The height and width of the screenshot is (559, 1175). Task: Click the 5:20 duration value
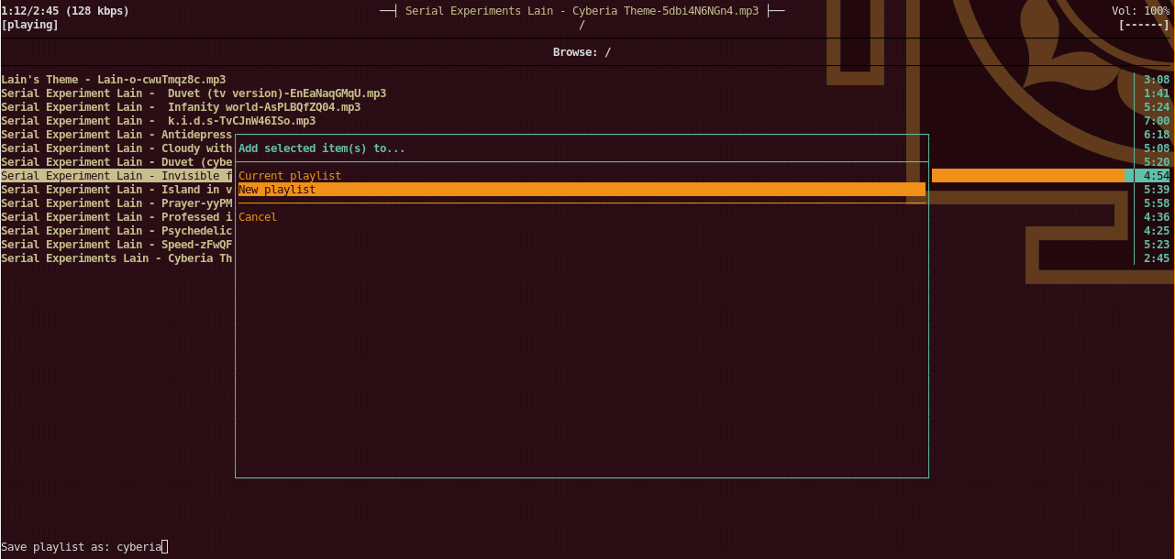point(1157,162)
